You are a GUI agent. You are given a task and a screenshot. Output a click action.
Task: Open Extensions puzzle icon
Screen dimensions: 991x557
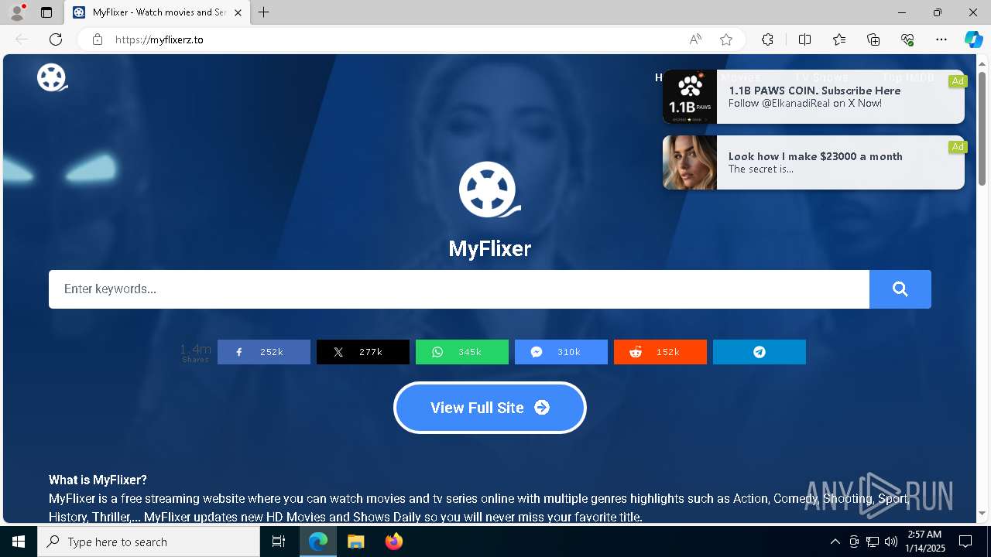coord(767,39)
